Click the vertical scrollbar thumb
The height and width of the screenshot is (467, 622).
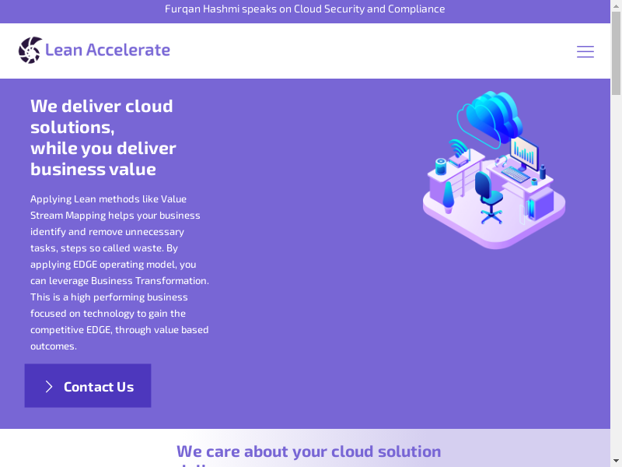click(x=616, y=54)
